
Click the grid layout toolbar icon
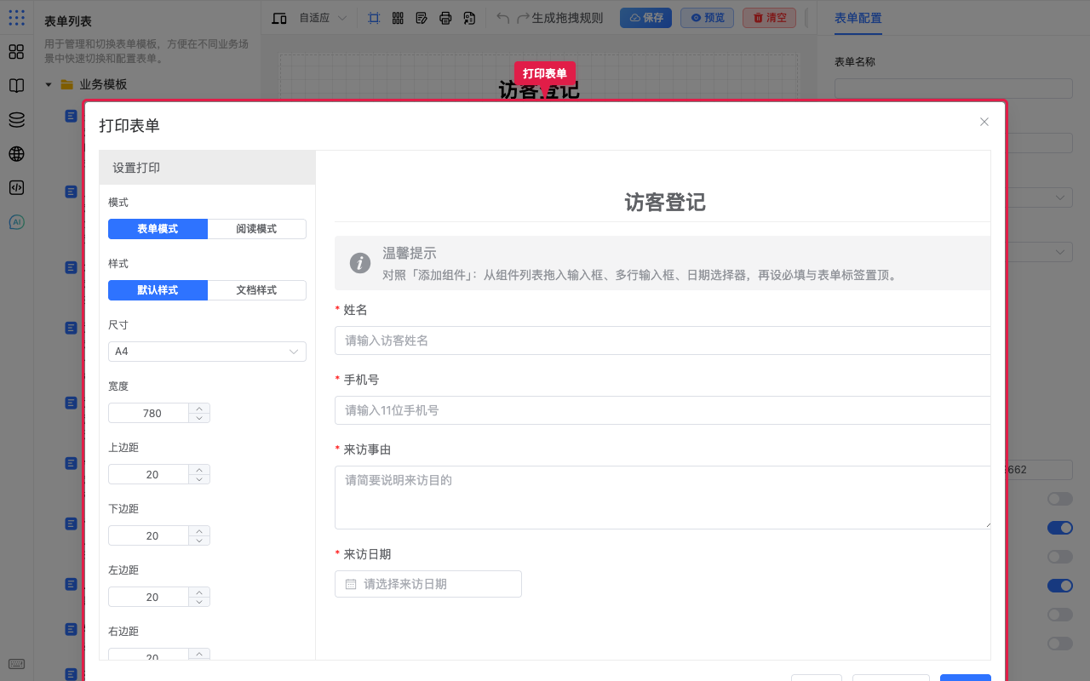pyautogui.click(x=398, y=18)
